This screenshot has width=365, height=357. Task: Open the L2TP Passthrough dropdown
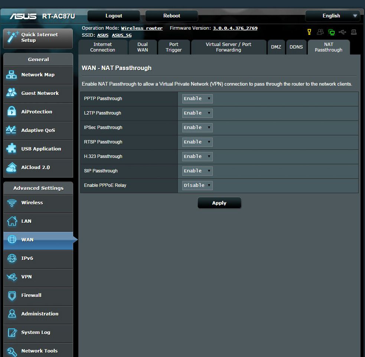click(197, 113)
